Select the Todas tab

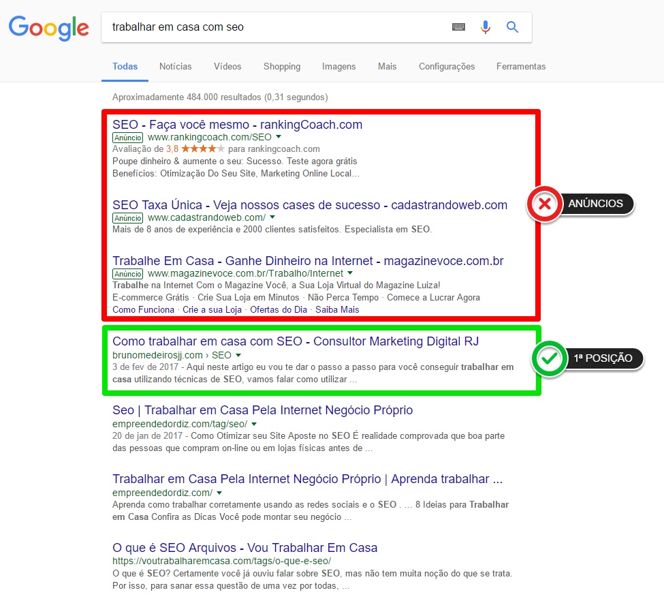125,67
